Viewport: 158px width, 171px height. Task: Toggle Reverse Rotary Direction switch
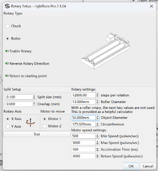coord(7,64)
